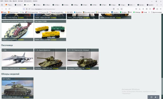Viewport: 163px width, 99px height.
Task: Open the Цистерны 15-886 model photo
Action: pos(50,31)
